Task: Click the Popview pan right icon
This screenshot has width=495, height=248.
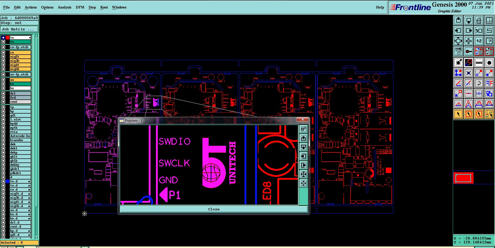Action: (304, 165)
